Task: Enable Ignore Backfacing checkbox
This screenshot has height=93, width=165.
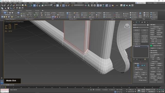Action: coord(135,69)
